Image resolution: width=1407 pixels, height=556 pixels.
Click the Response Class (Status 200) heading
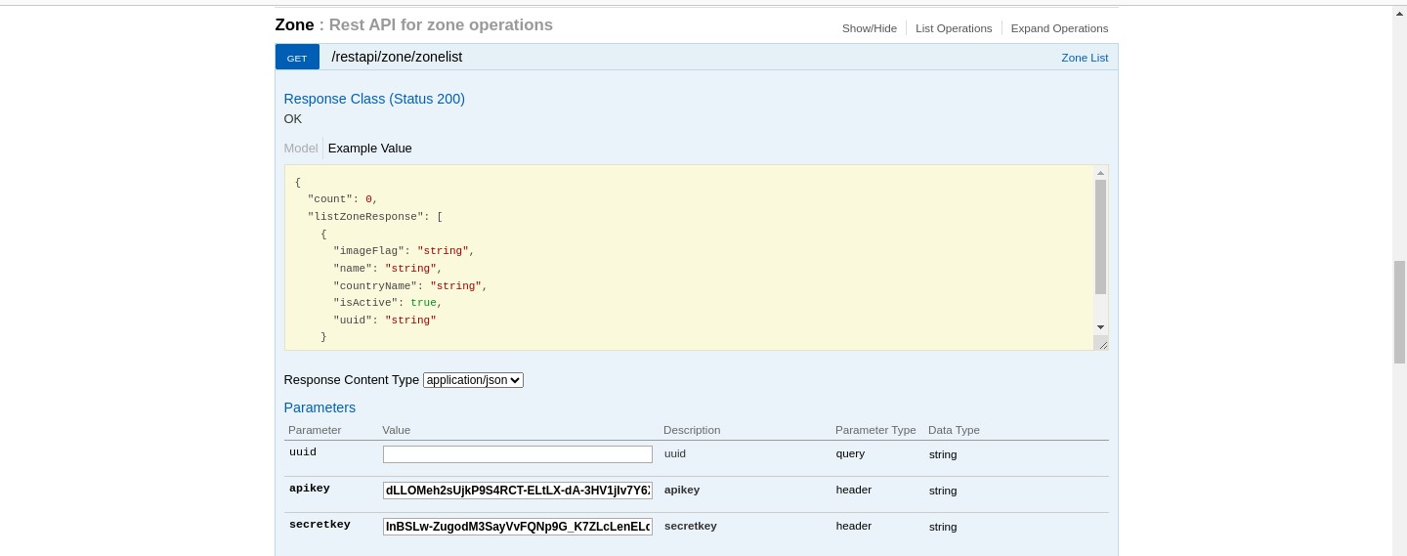point(374,99)
